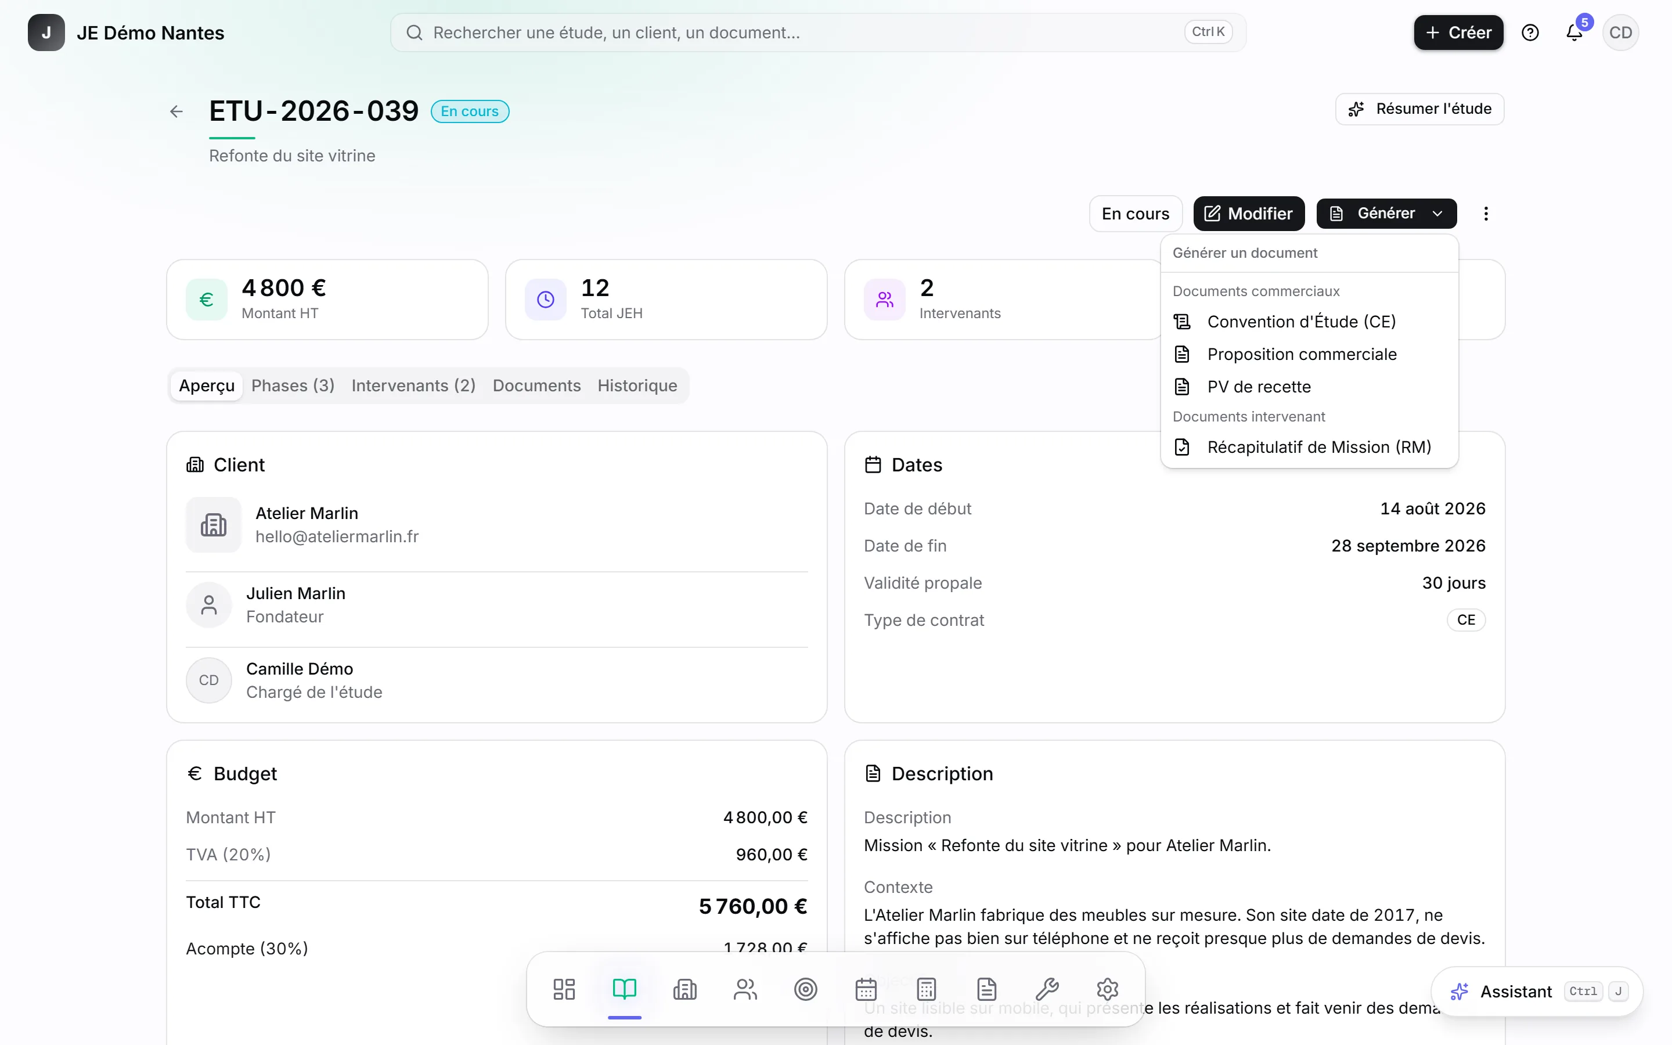Switch to the Phases (3) tab
The image size is (1672, 1045).
click(293, 385)
